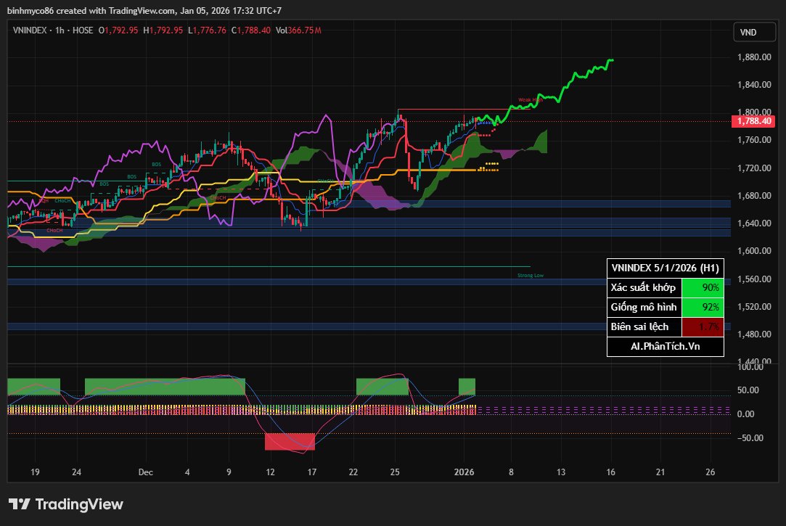The height and width of the screenshot is (526, 786).
Task: Open the AI.PhânTích.Vn link in the table
Action: click(x=665, y=347)
